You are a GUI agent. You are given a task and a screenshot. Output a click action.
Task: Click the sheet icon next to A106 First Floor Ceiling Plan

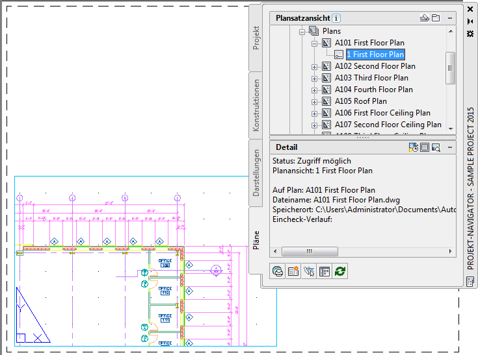point(326,113)
